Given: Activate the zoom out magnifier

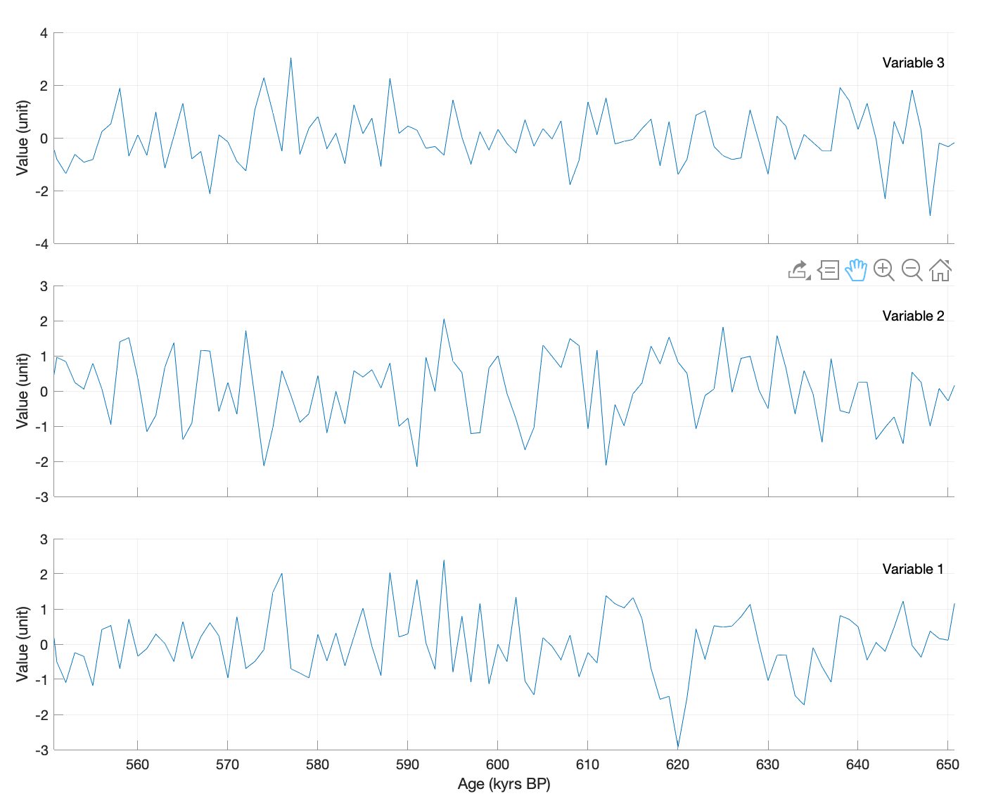Looking at the screenshot, I should click(912, 270).
